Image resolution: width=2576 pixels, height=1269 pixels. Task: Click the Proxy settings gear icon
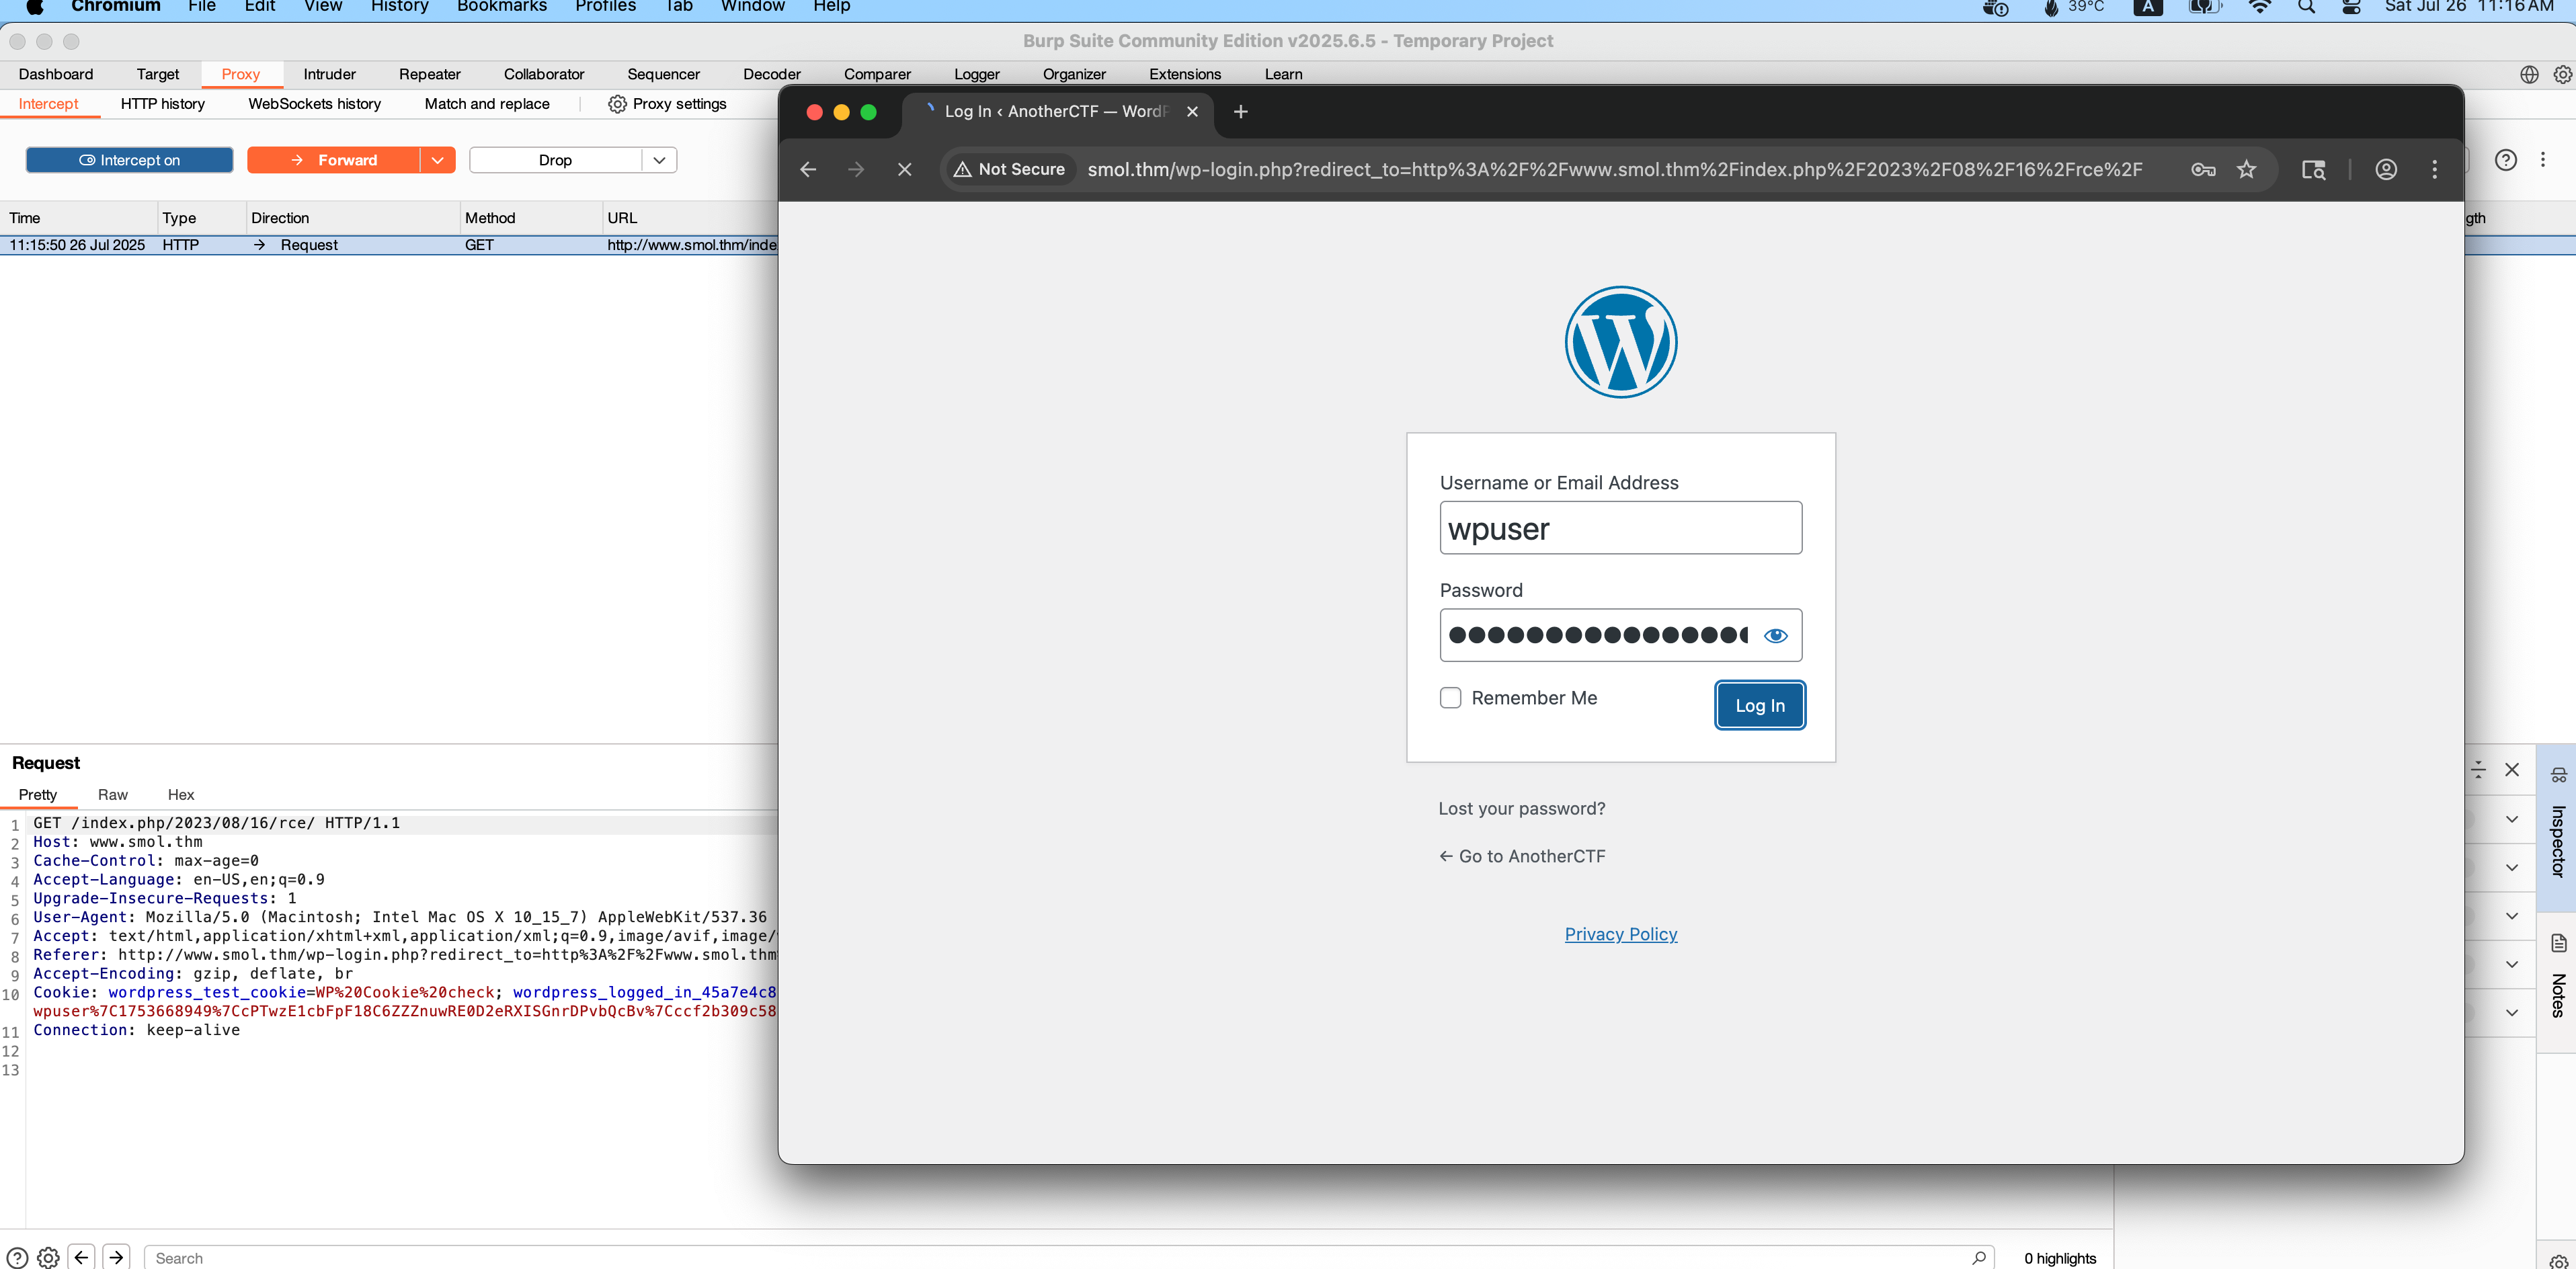pyautogui.click(x=617, y=104)
